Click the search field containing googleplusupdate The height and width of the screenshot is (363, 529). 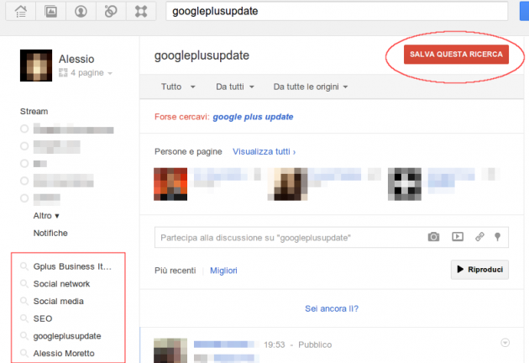click(337, 11)
